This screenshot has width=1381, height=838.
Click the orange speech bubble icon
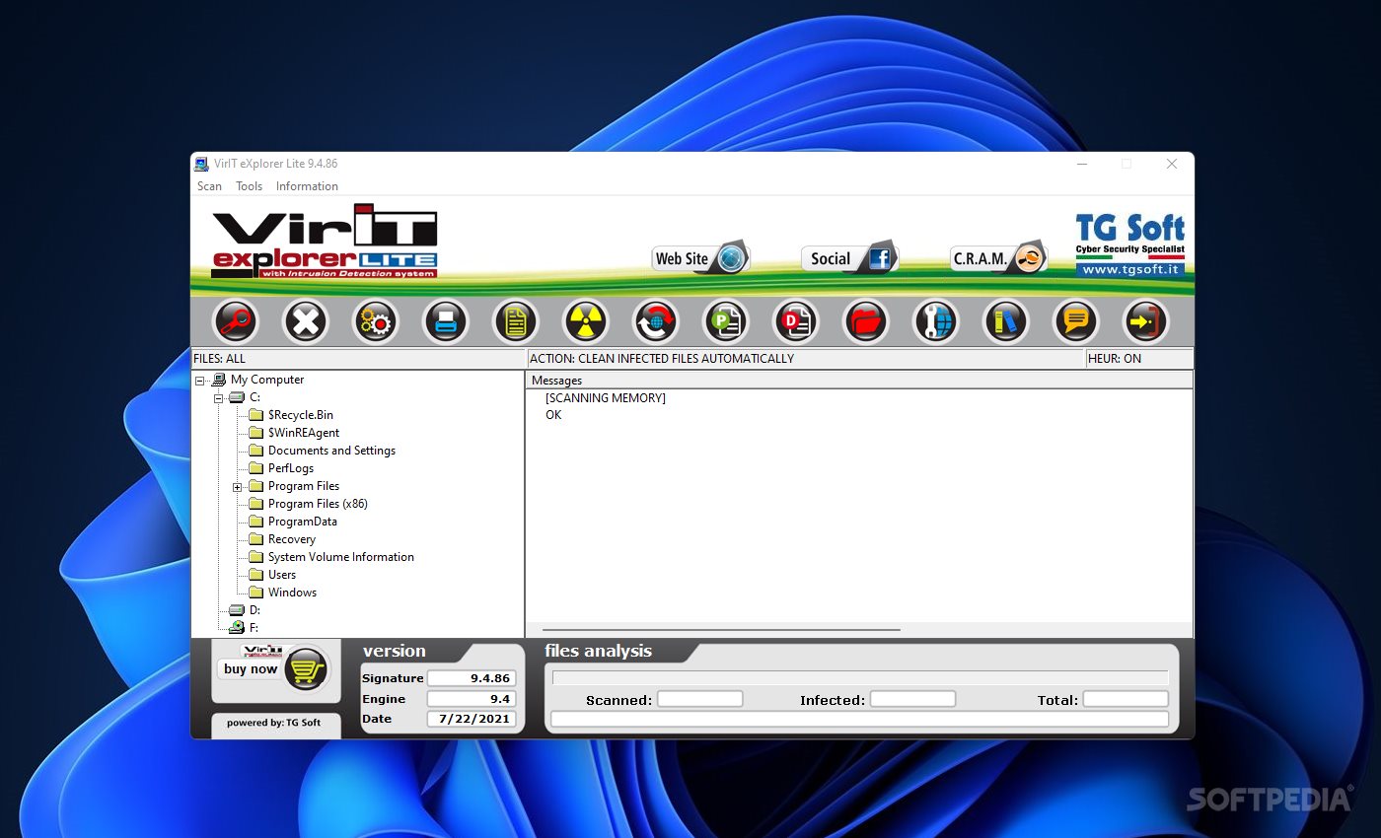[1076, 321]
